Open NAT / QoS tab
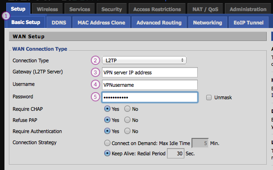Viewport: 273px width, 170px height. [x=205, y=9]
